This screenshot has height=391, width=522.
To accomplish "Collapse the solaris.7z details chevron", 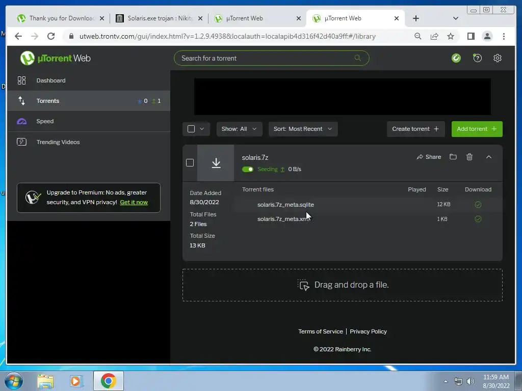I will click(x=489, y=157).
